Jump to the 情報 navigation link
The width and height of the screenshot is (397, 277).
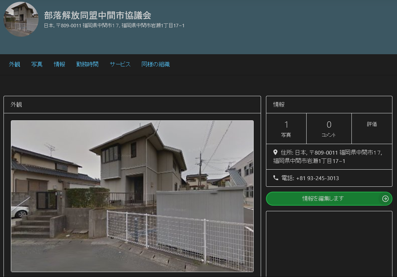click(x=59, y=64)
